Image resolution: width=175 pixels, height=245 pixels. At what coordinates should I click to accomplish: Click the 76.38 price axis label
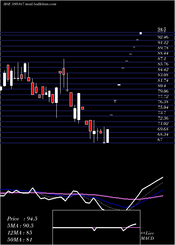pos(163,102)
